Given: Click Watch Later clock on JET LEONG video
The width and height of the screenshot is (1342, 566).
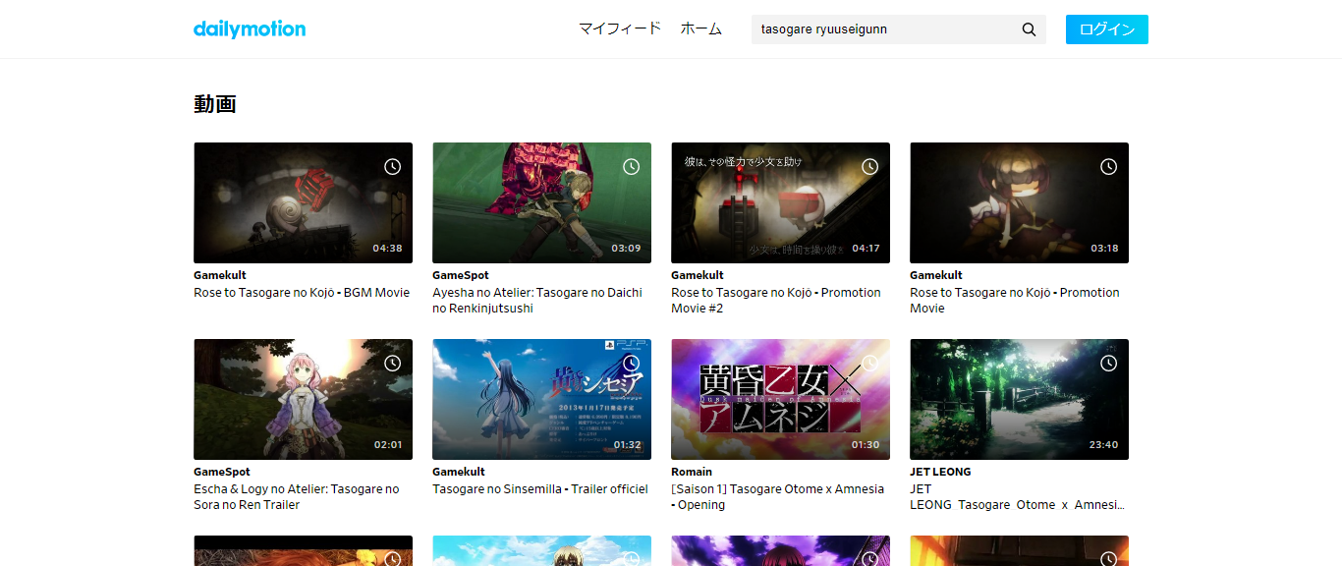Looking at the screenshot, I should tap(1108, 364).
